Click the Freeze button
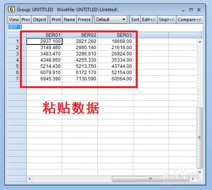This screenshot has height=190, width=212. [x=84, y=19]
